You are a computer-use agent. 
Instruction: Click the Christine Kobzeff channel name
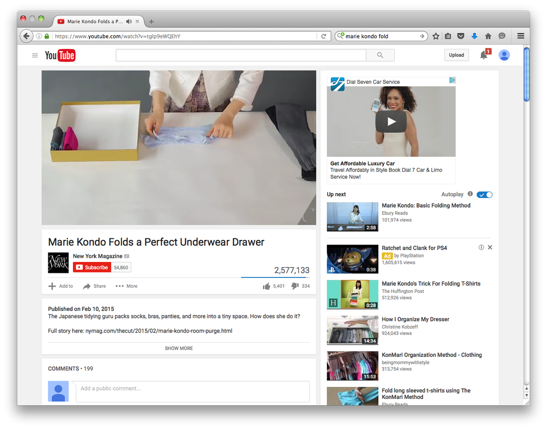point(400,327)
